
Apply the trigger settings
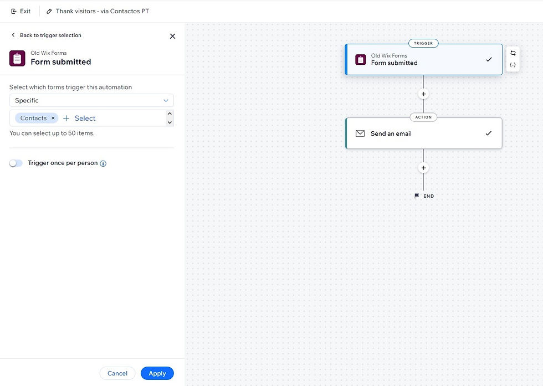pyautogui.click(x=157, y=373)
